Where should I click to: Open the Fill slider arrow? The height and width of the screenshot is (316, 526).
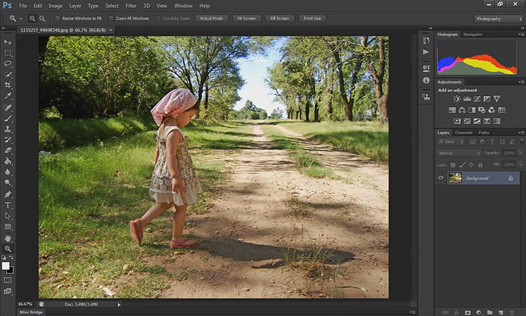click(x=520, y=164)
